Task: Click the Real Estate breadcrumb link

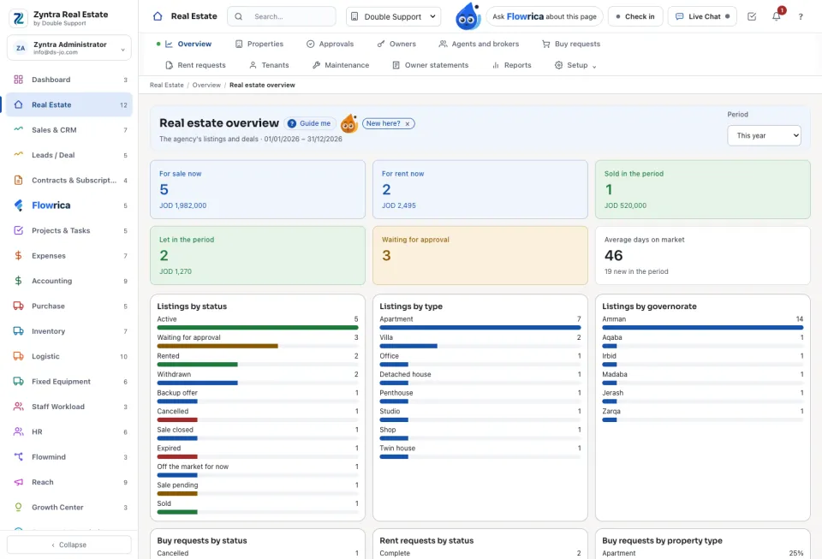Action: pos(167,85)
